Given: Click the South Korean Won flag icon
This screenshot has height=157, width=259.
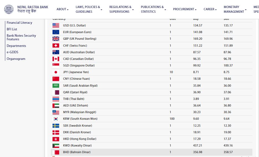Looking at the screenshot, I should (56, 119).
